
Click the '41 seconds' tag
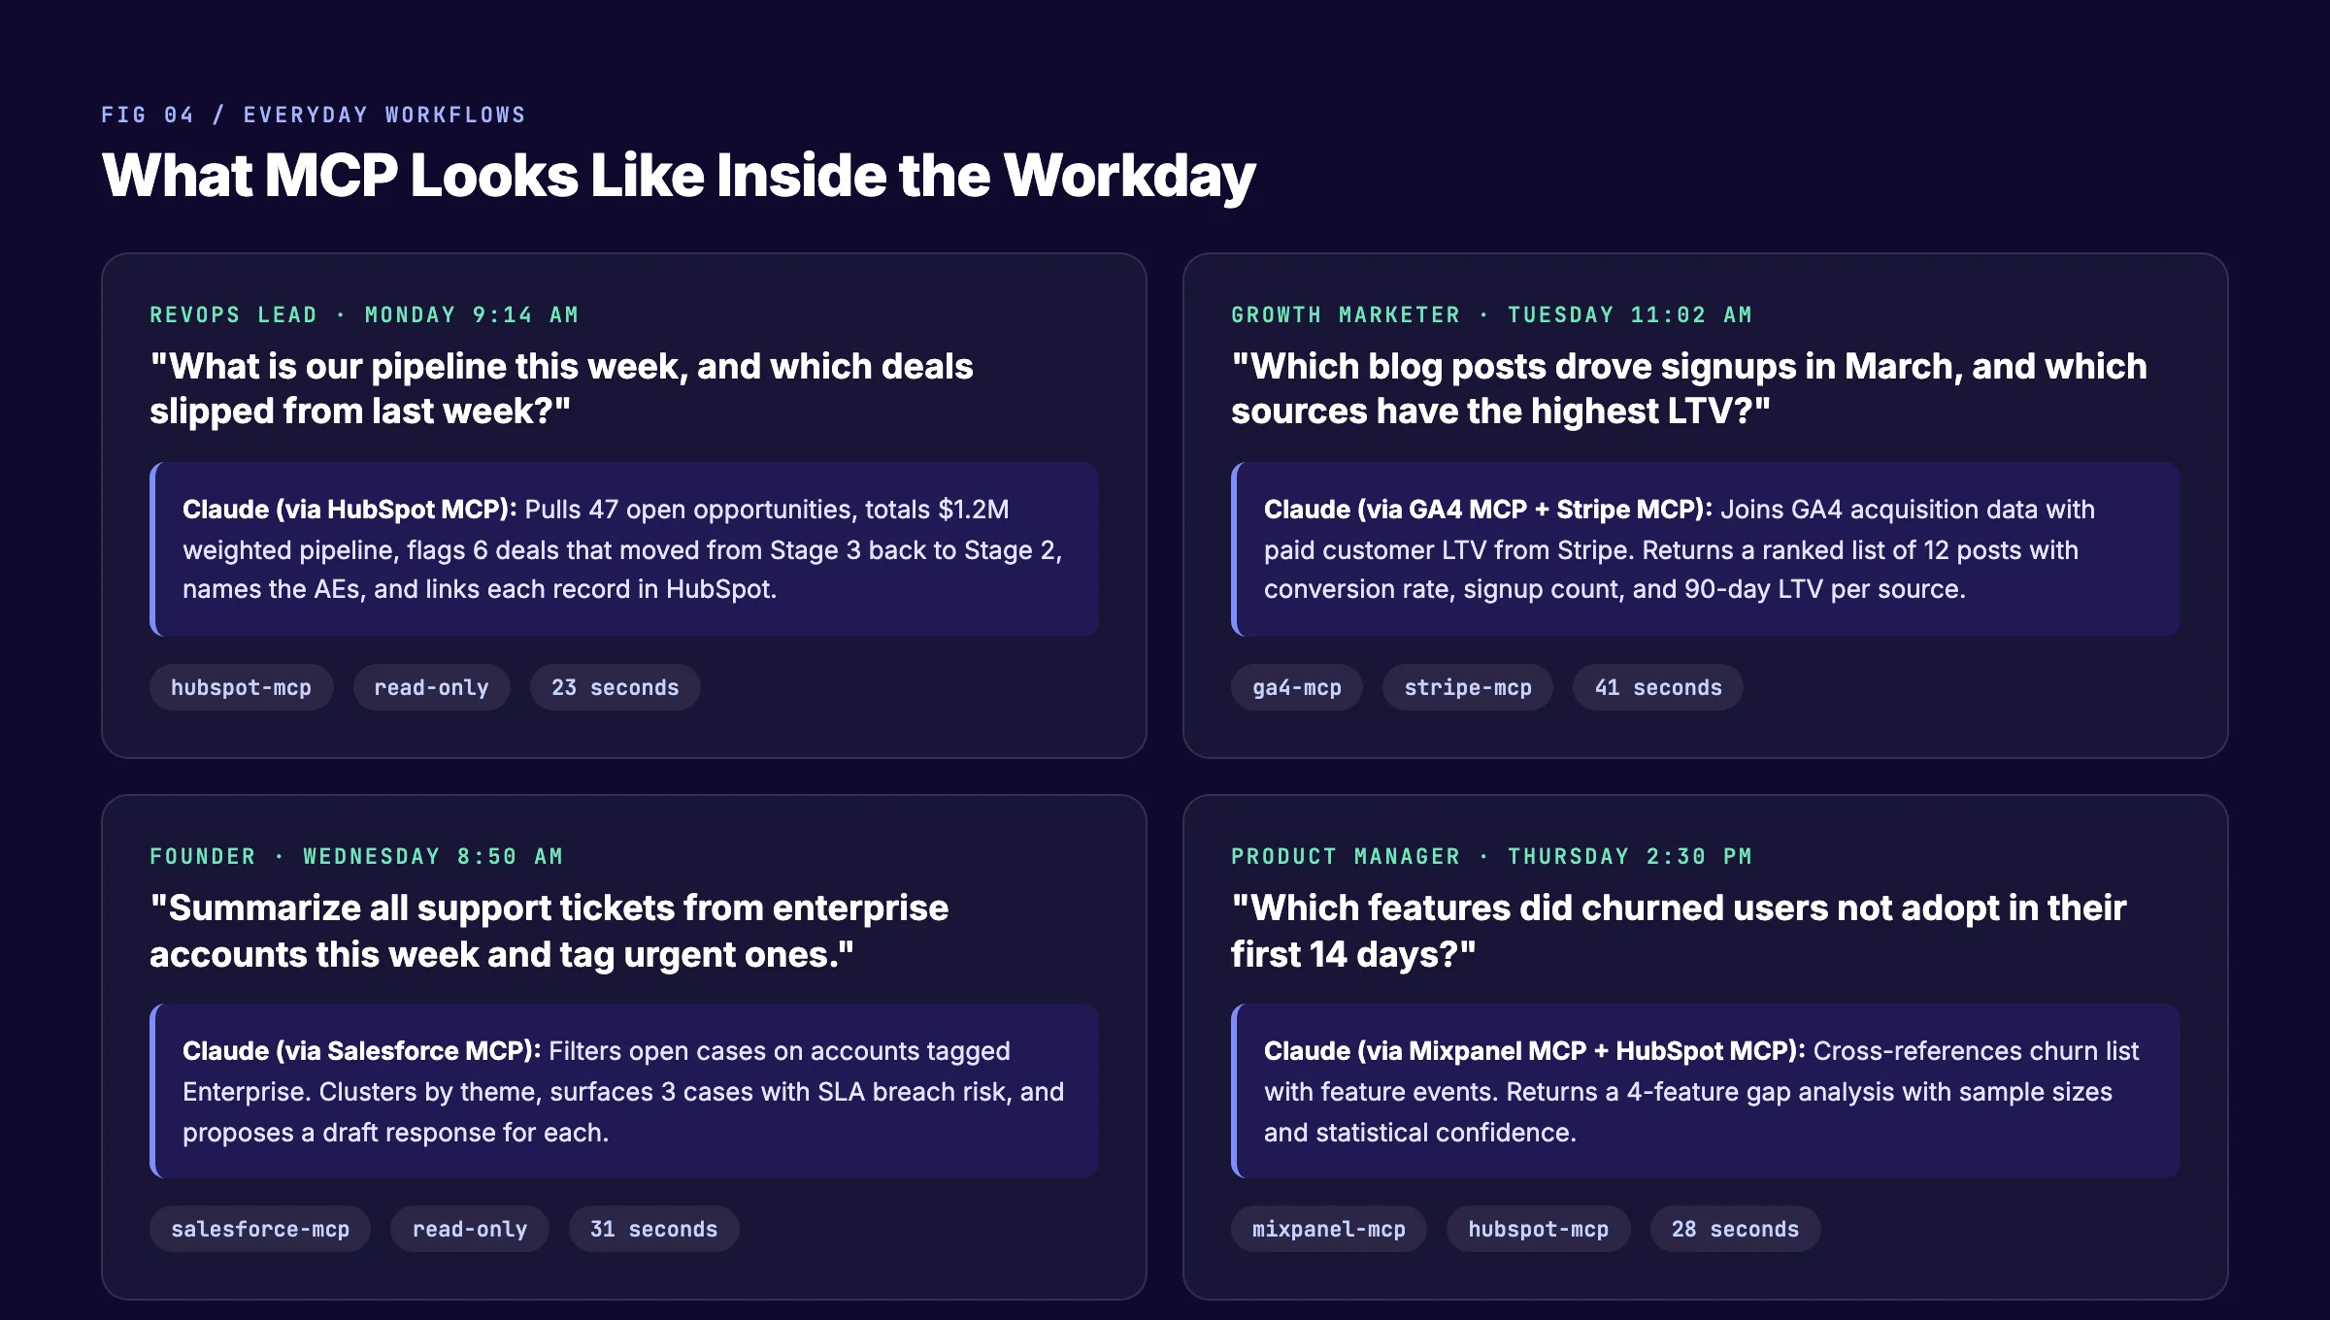(x=1657, y=687)
